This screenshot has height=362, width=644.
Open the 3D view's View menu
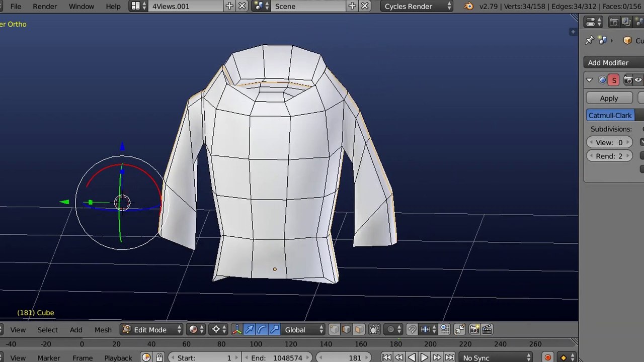point(18,330)
